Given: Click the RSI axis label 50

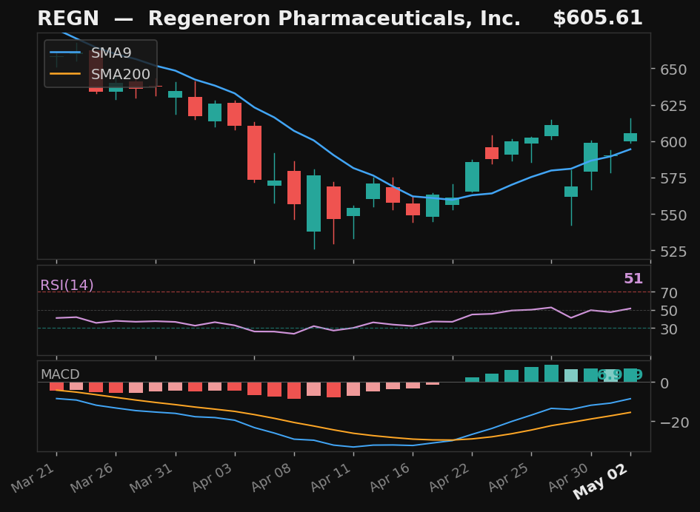Looking at the screenshot, I should click(x=669, y=311).
